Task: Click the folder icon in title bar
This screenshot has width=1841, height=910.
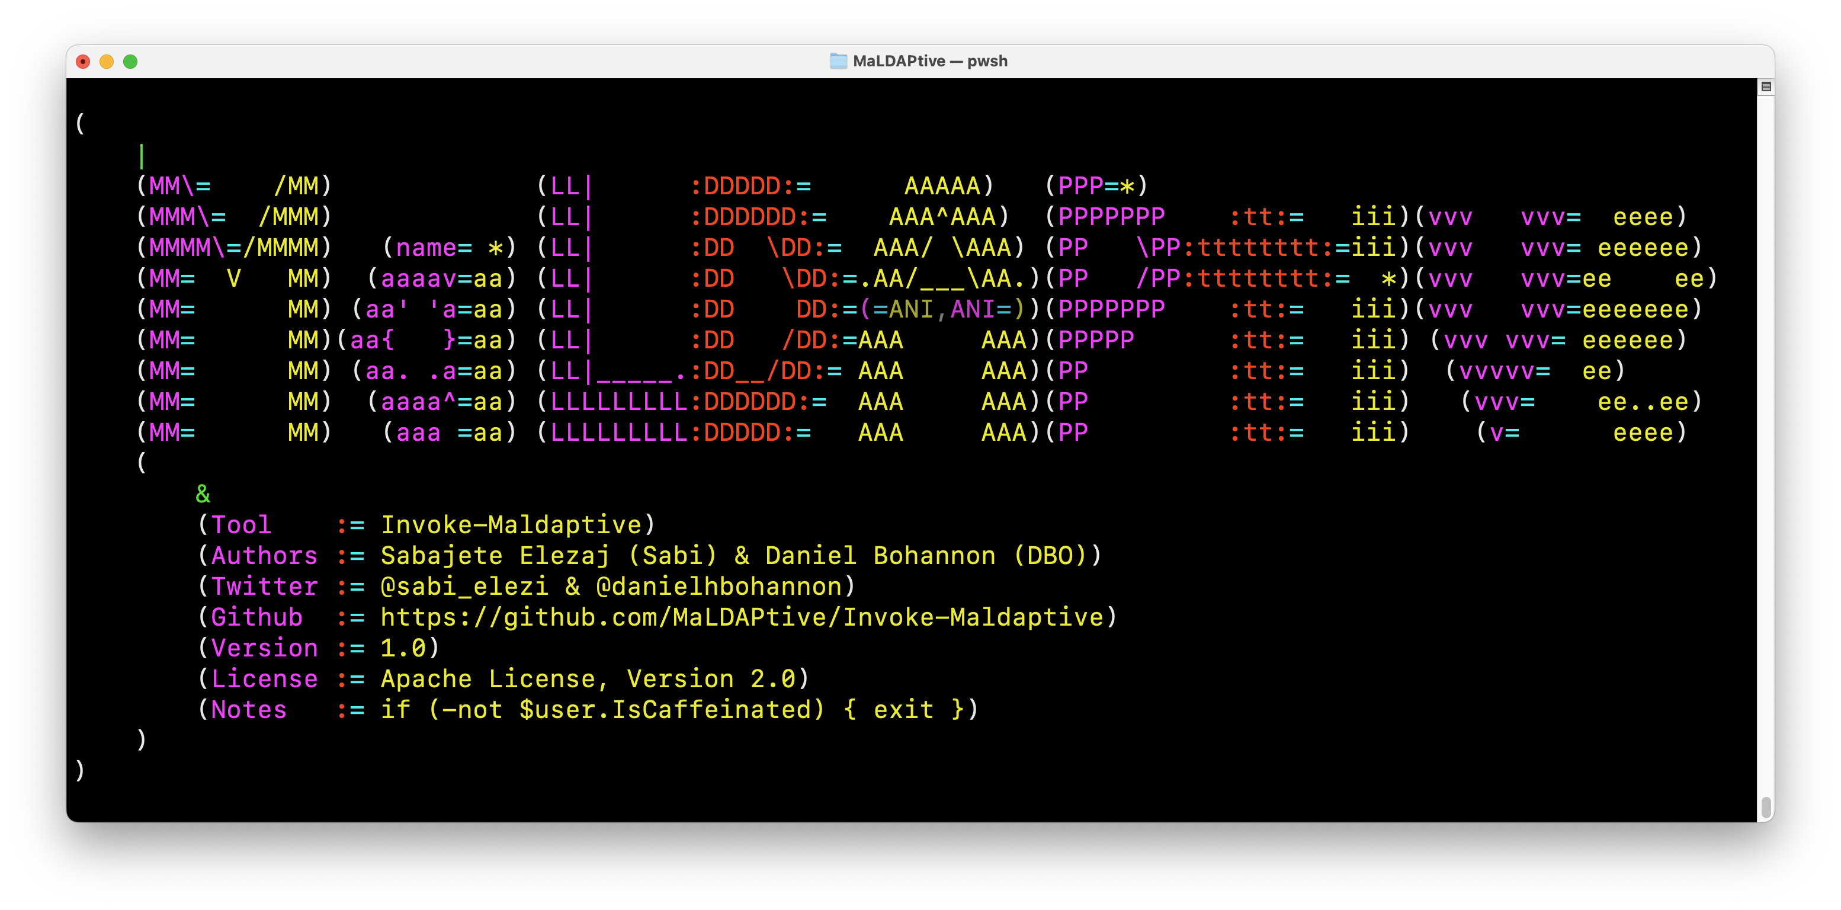Action: tap(838, 61)
